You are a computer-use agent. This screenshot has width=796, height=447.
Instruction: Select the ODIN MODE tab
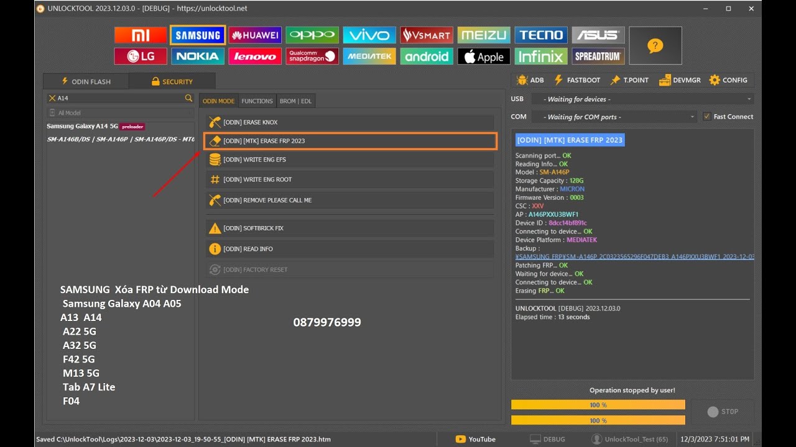tap(219, 101)
